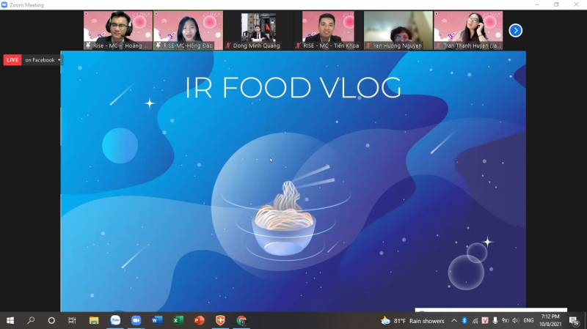Image resolution: width=587 pixels, height=329 pixels.
Task: Open the notification center icon
Action: [575, 320]
